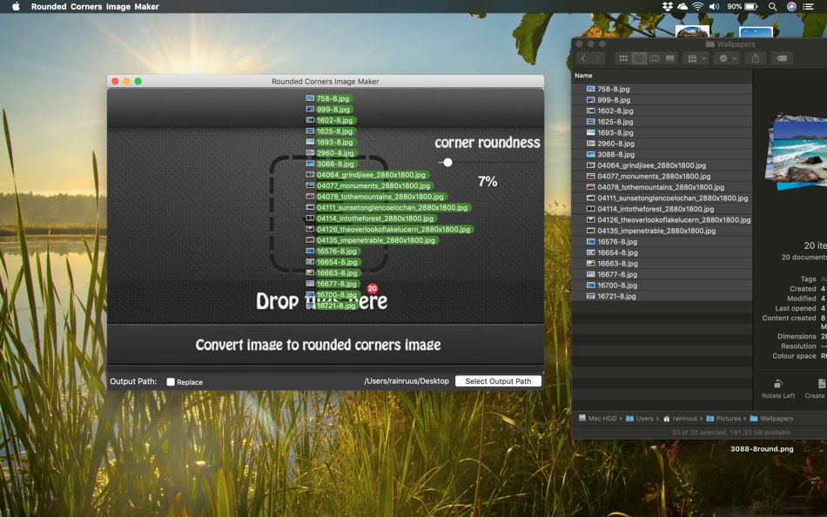Go back in Finder Wallpapers window
827x517 pixels.
[x=582, y=58]
